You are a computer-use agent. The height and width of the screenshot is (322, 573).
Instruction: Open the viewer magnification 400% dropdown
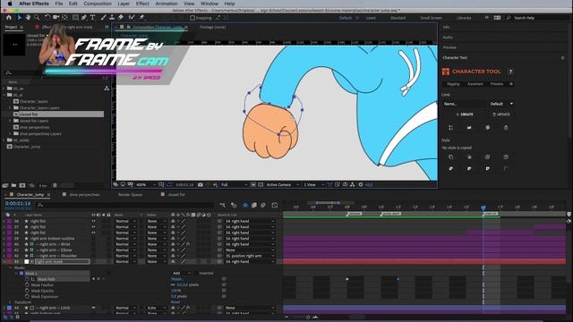coord(145,185)
